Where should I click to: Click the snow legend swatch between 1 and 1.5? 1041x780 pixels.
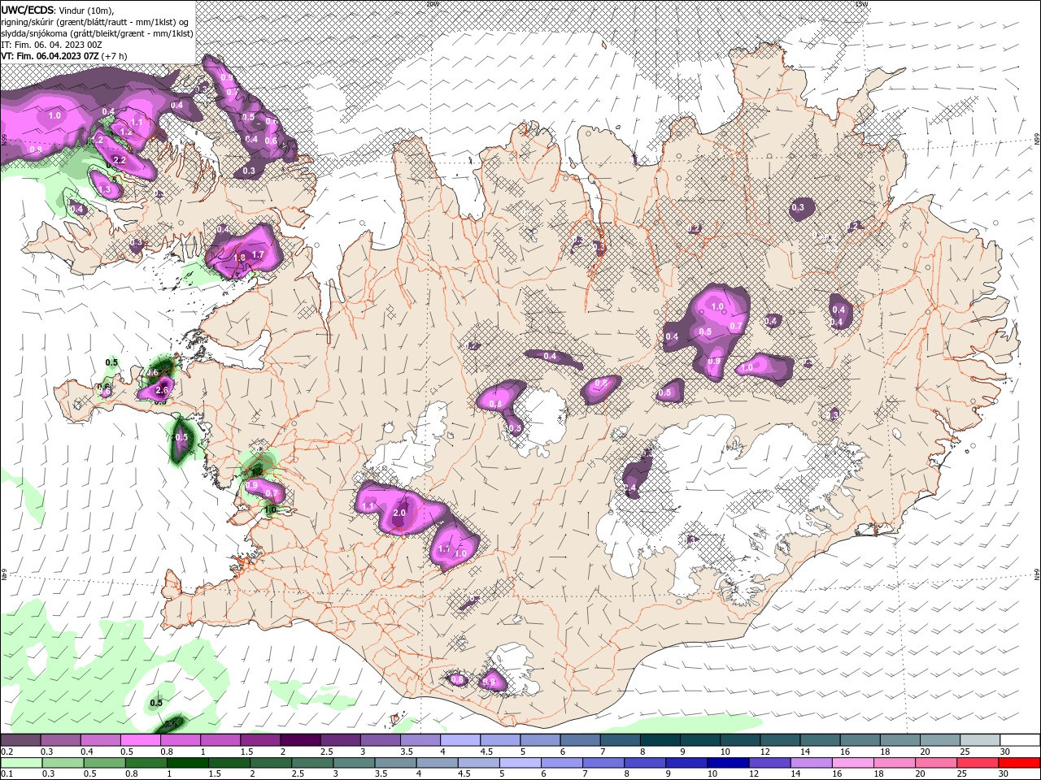point(220,740)
